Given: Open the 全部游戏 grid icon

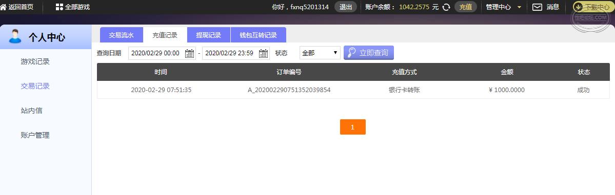Looking at the screenshot, I should click(x=59, y=7).
